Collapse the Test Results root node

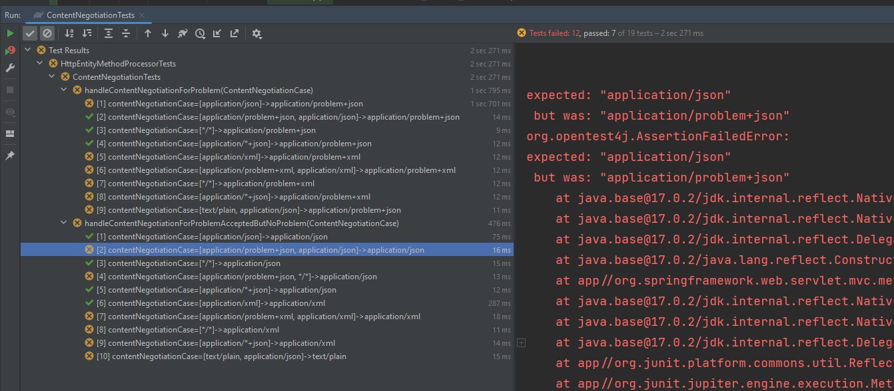coord(28,51)
